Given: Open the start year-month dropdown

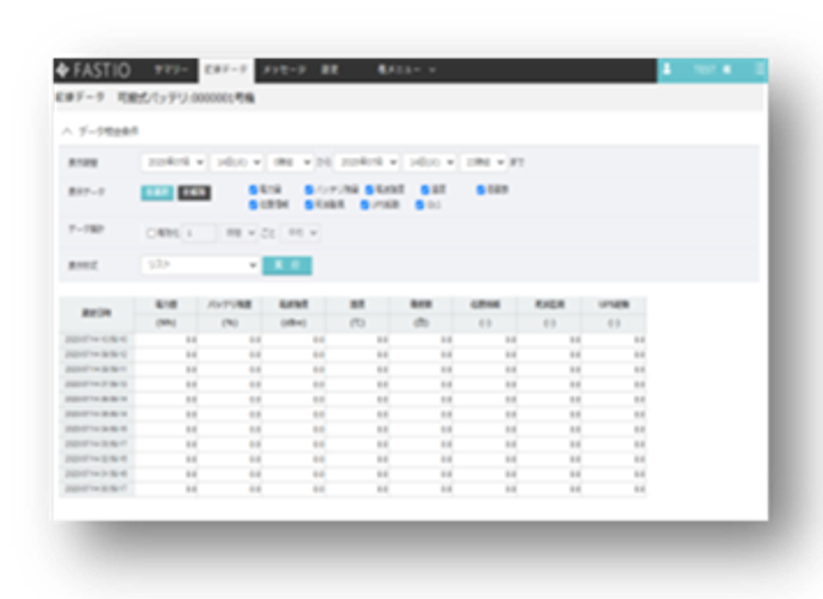Looking at the screenshot, I should (173, 162).
